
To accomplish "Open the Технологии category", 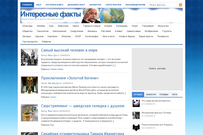I will tap(43, 31).
